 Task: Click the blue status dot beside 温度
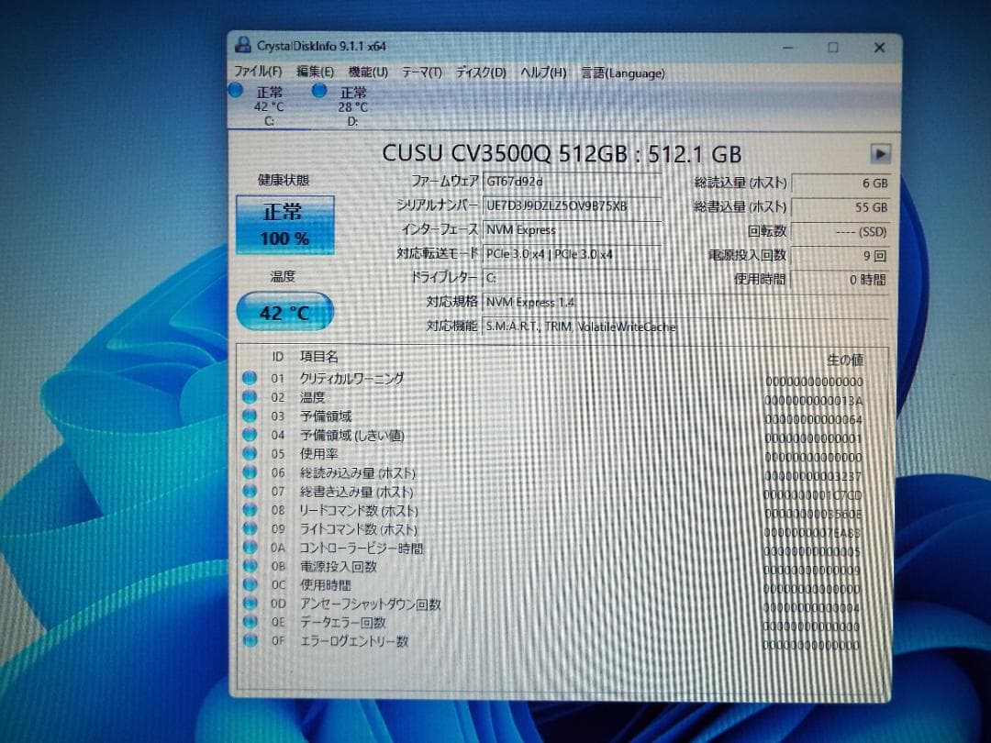[x=251, y=397]
